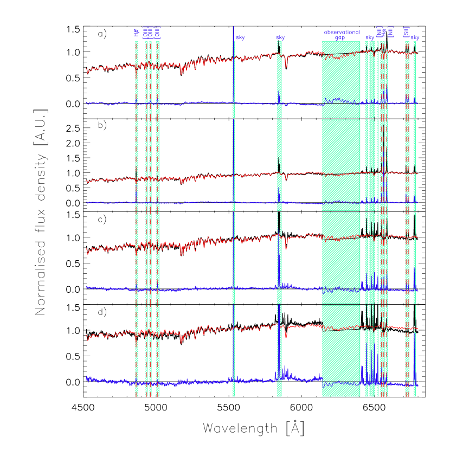Click the 2.5 y-axis tick in panel b
This screenshot has width=450, height=450.
73,128
